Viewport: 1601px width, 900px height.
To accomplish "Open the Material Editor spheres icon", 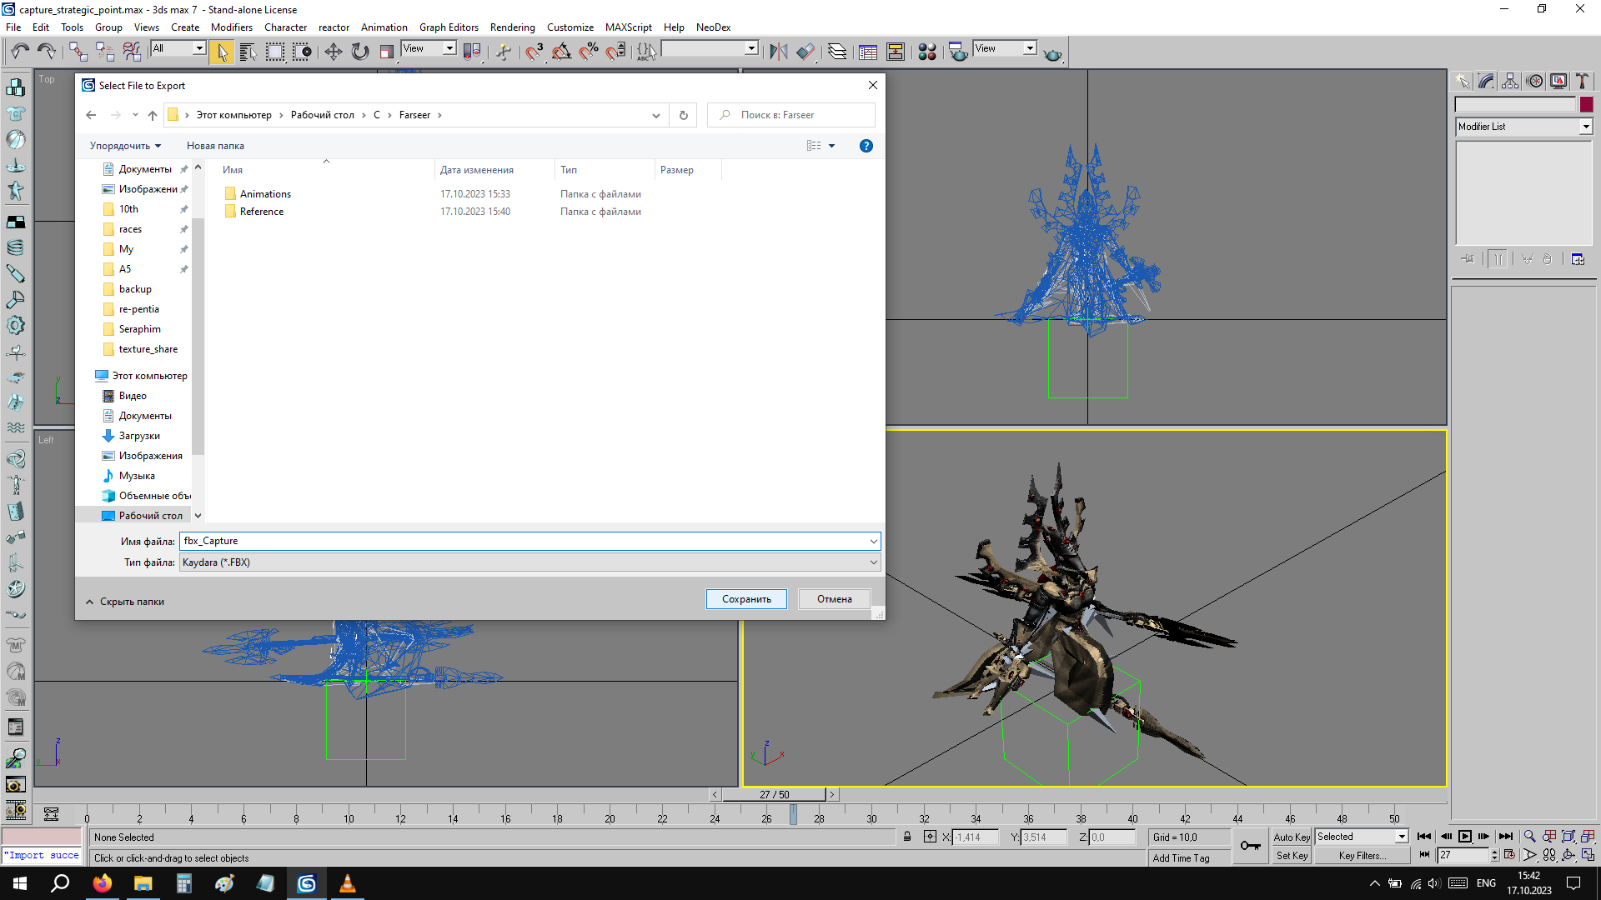I will (926, 52).
